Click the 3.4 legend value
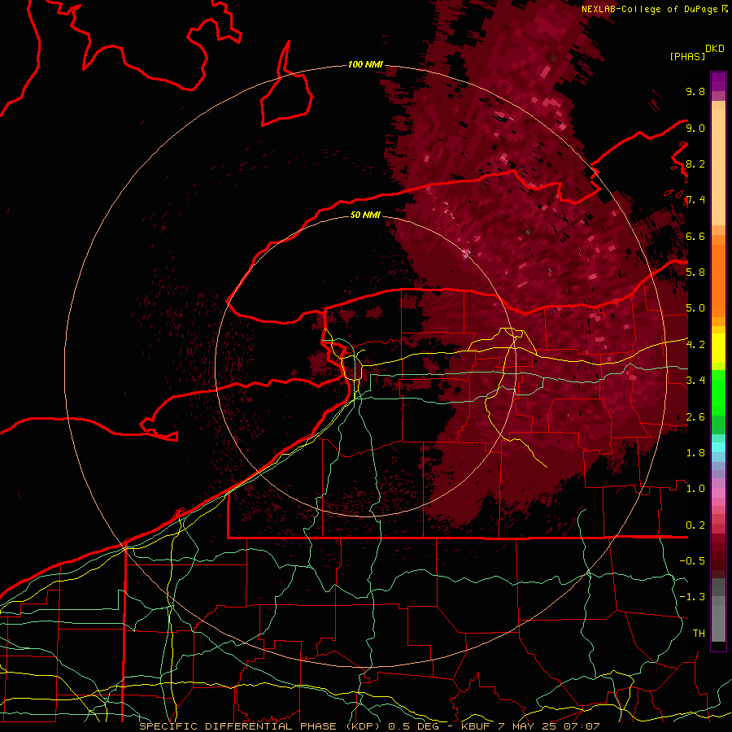Screen dimensions: 732x732 (x=695, y=381)
